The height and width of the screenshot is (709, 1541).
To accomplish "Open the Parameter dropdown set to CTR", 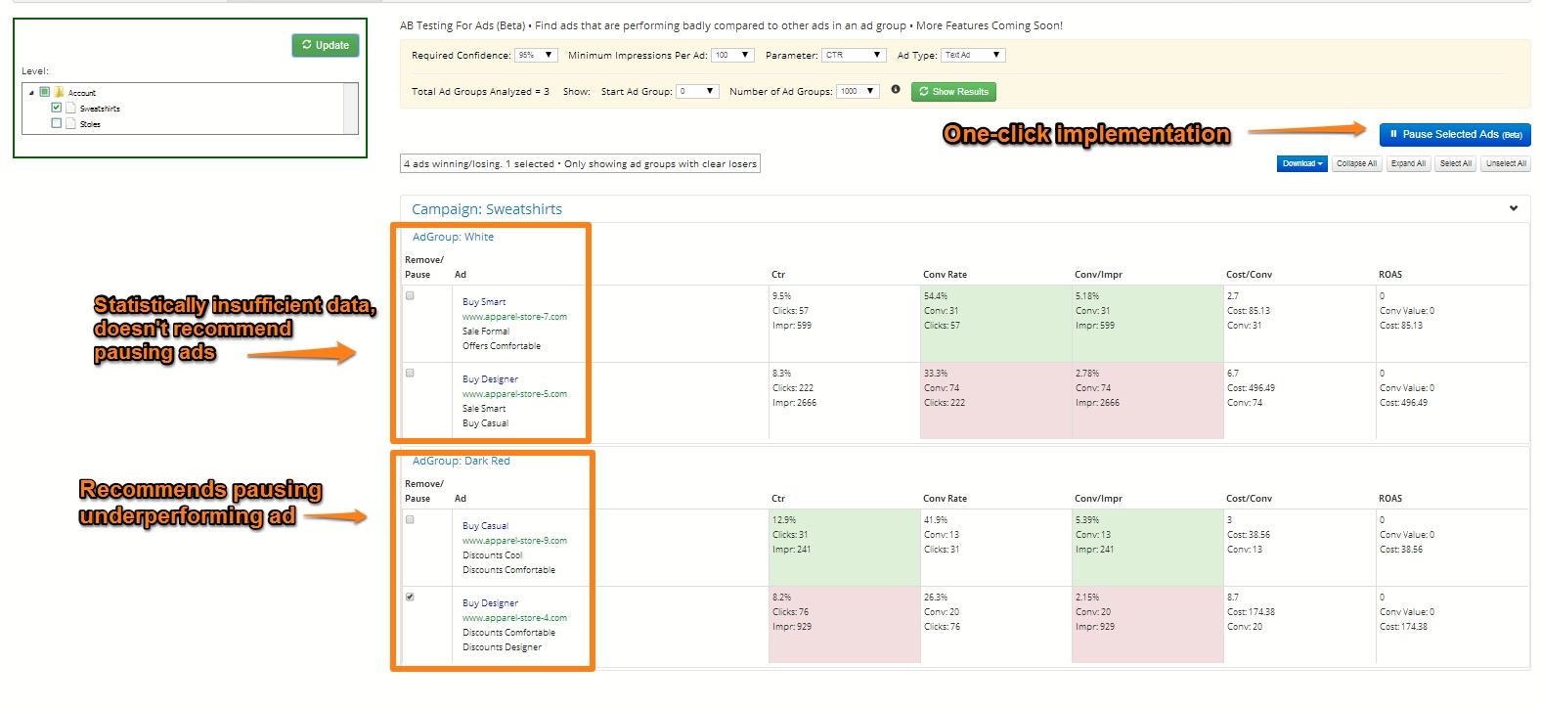I will [x=853, y=56].
